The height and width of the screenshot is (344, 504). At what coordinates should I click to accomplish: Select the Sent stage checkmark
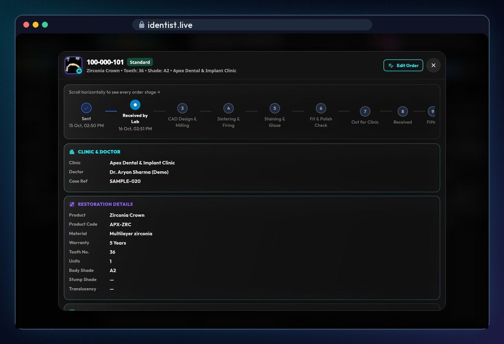coord(86,108)
